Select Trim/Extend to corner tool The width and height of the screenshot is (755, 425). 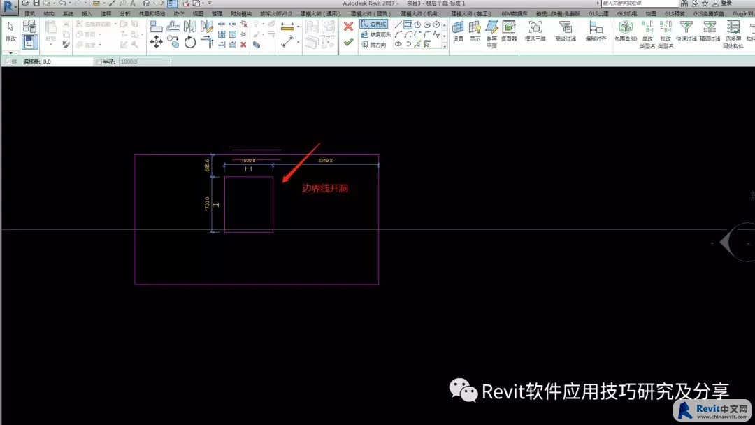[x=207, y=43]
